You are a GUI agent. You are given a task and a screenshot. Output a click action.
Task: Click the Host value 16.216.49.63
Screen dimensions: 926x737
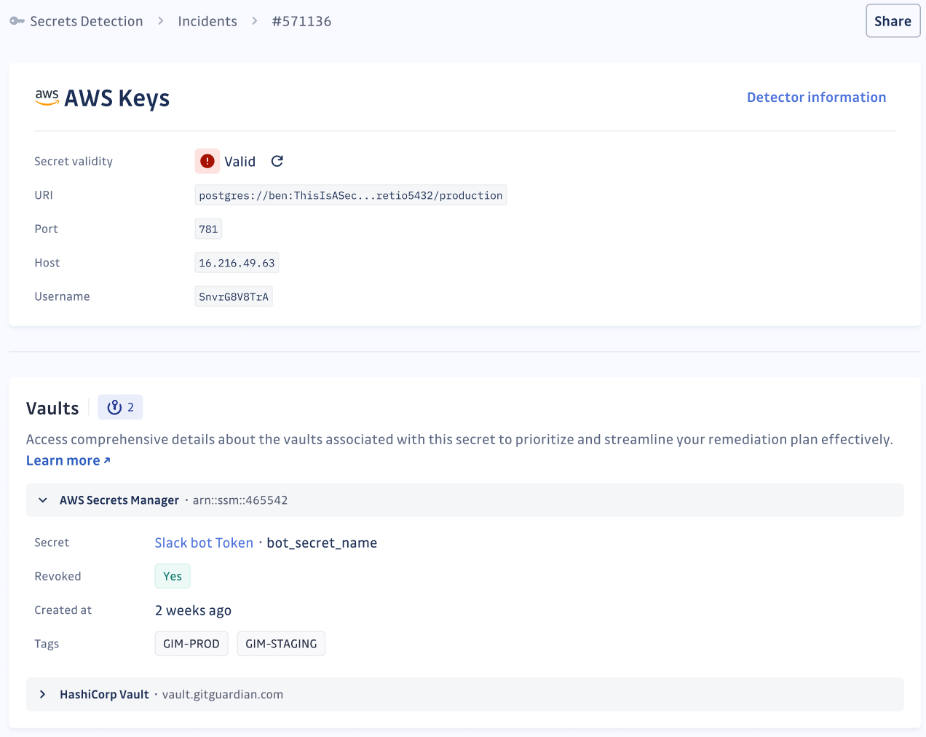[237, 263]
